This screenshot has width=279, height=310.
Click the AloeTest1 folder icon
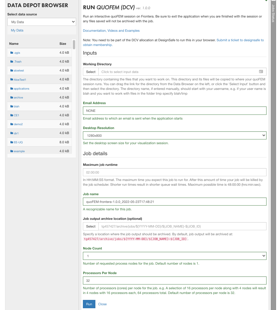click(x=12, y=80)
